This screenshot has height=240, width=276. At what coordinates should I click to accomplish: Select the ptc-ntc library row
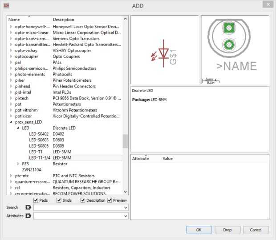tap(65, 176)
